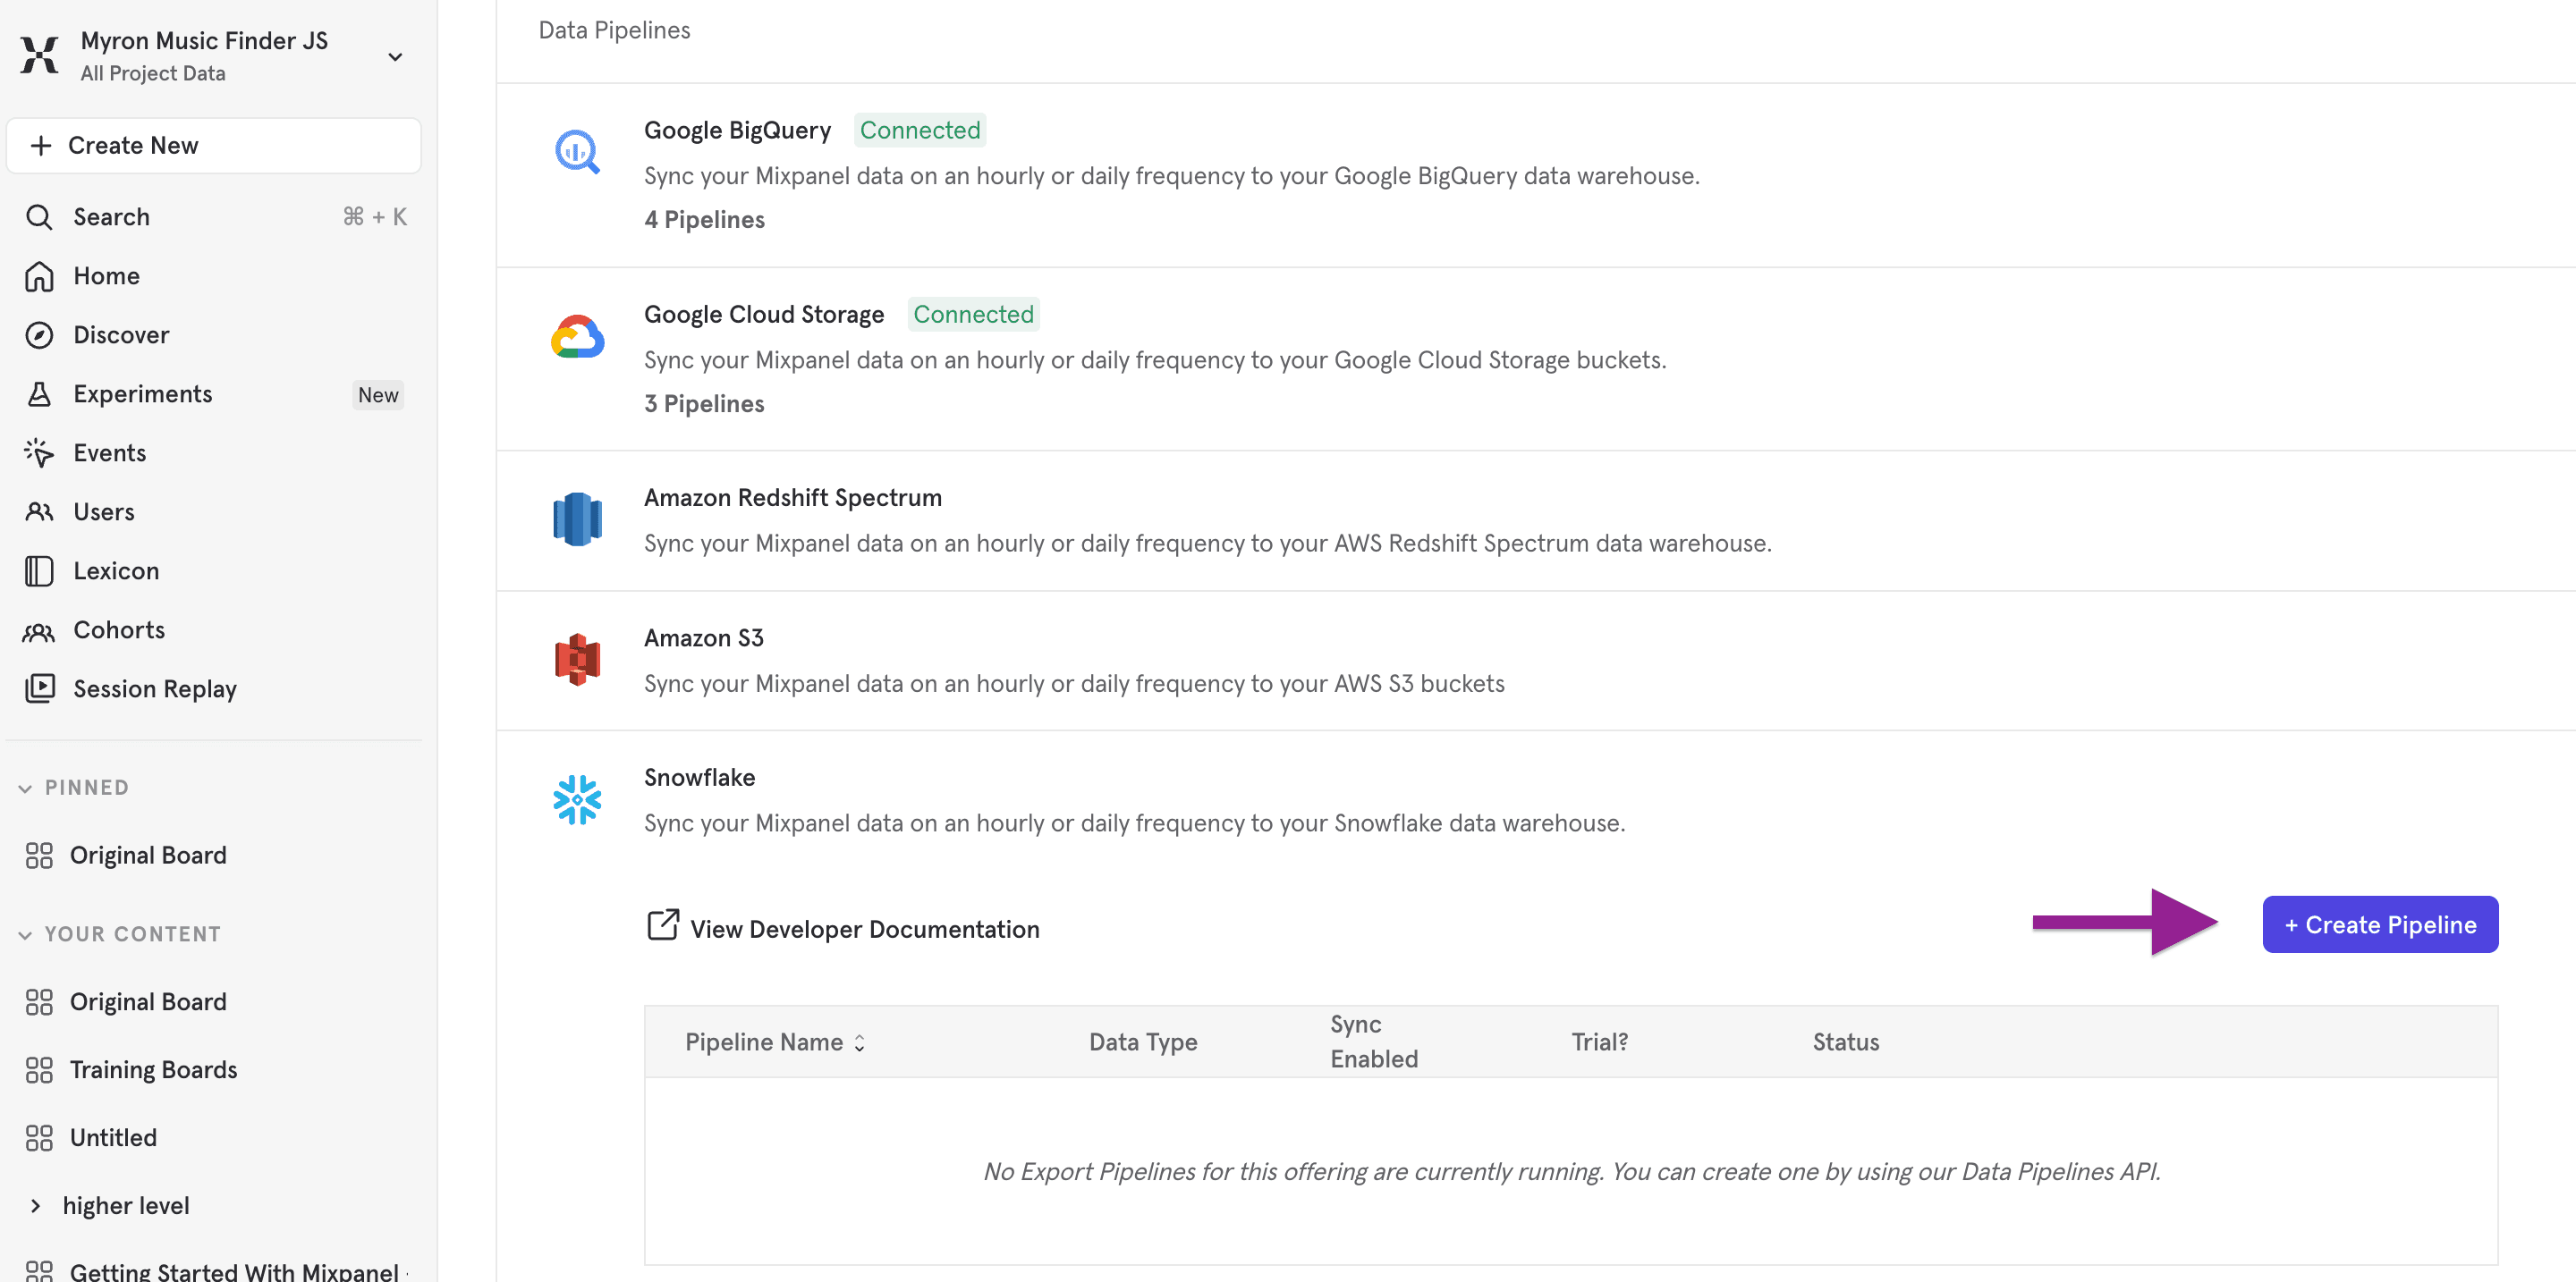Image resolution: width=2576 pixels, height=1282 pixels.
Task: Open the Experiments section
Action: click(x=142, y=393)
